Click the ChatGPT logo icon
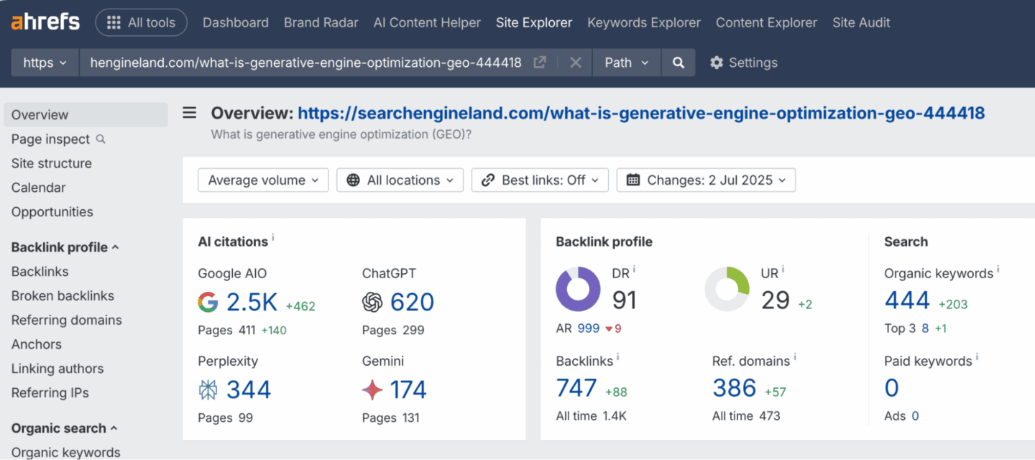 pyautogui.click(x=372, y=303)
